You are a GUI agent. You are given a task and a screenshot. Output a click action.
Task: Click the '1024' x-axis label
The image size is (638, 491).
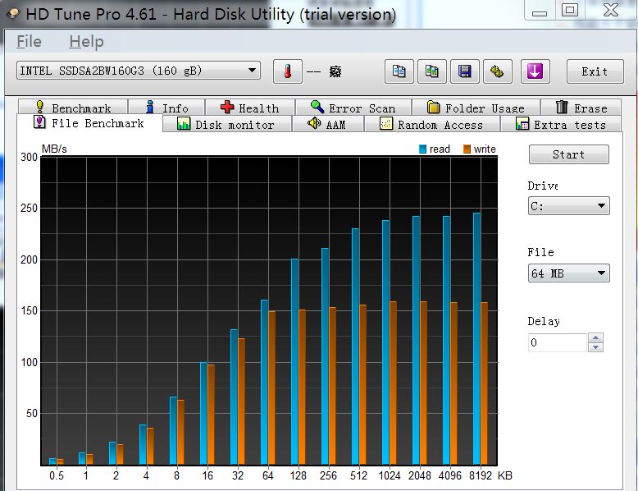pos(390,475)
